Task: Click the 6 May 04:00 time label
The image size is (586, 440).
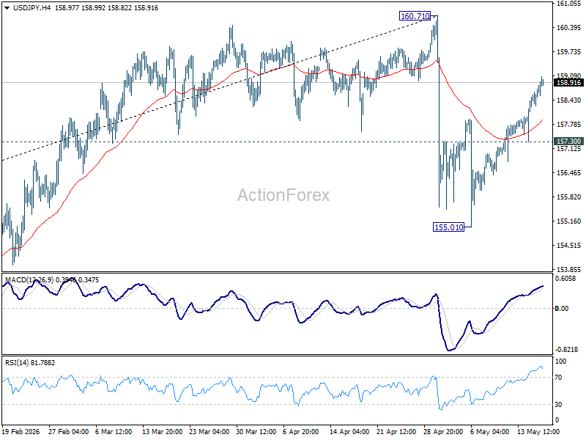Action: 489,431
